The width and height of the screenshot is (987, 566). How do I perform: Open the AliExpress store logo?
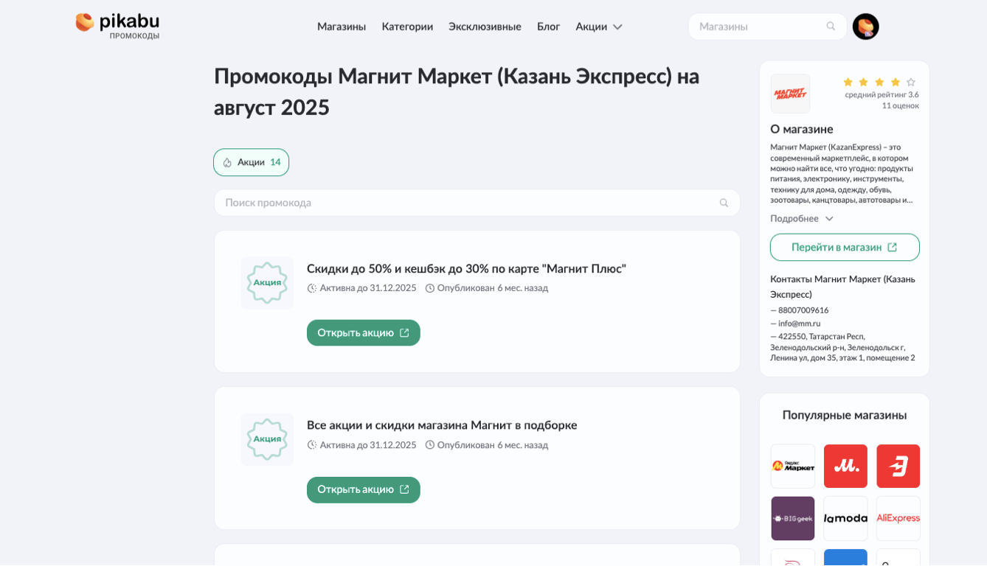pyautogui.click(x=898, y=518)
